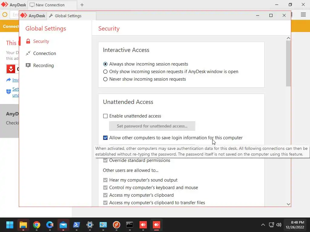Click the settings panel vertical scrollbar thumb
Image resolution: width=310 pixels, height=232 pixels.
tap(289, 63)
